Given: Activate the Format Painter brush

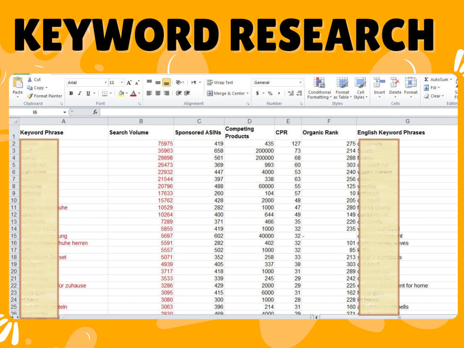Looking at the screenshot, I should coord(45,96).
